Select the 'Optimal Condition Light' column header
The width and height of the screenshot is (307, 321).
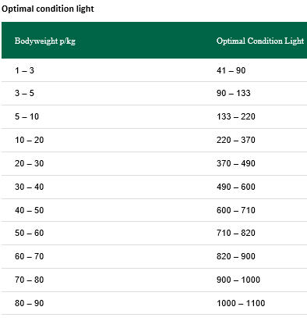coord(260,41)
